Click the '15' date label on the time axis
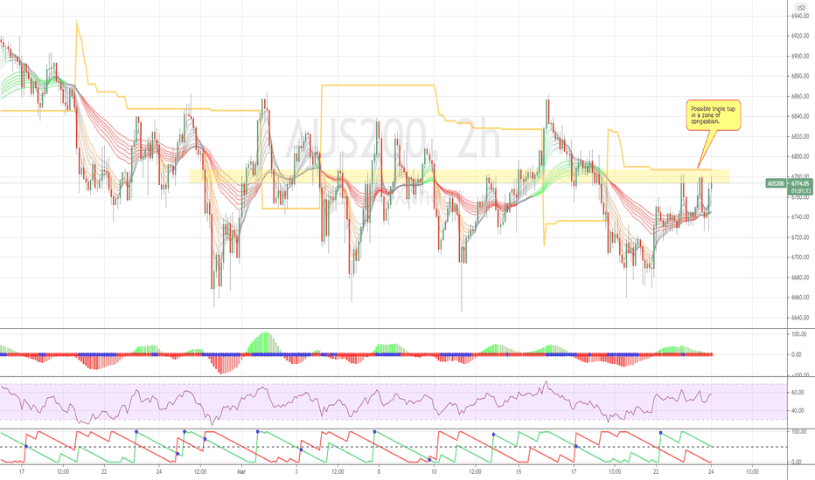The height and width of the screenshot is (480, 815). pyautogui.click(x=519, y=472)
